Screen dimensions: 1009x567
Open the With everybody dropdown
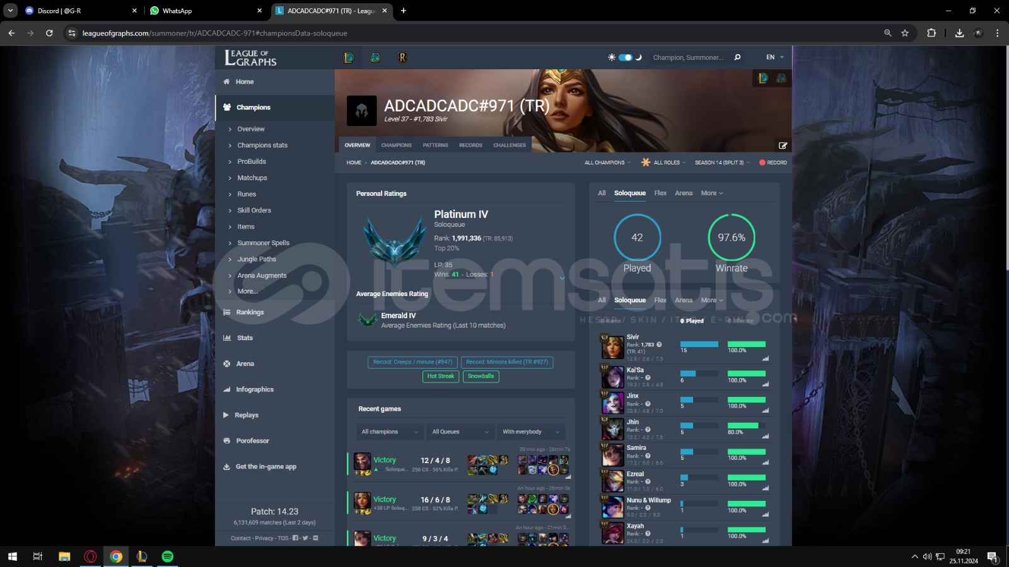pyautogui.click(x=530, y=432)
